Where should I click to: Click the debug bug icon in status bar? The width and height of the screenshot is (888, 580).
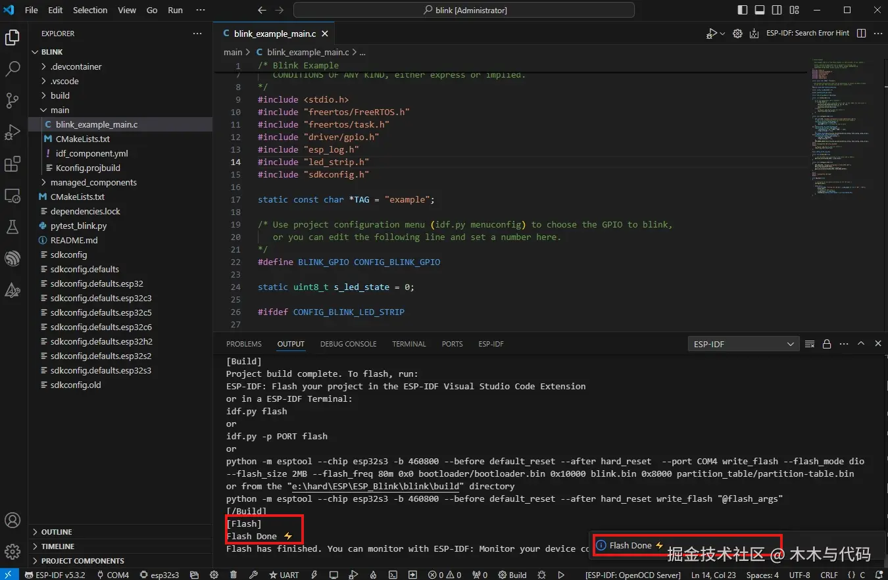tap(541, 575)
